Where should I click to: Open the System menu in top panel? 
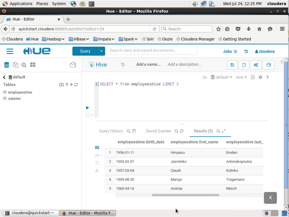point(59,4)
